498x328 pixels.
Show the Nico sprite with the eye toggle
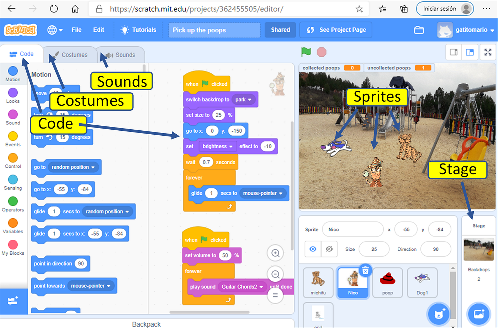[x=313, y=249]
